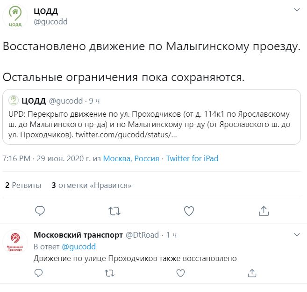
Task: Open ЦОДД profile avatar
Action: click(15, 17)
